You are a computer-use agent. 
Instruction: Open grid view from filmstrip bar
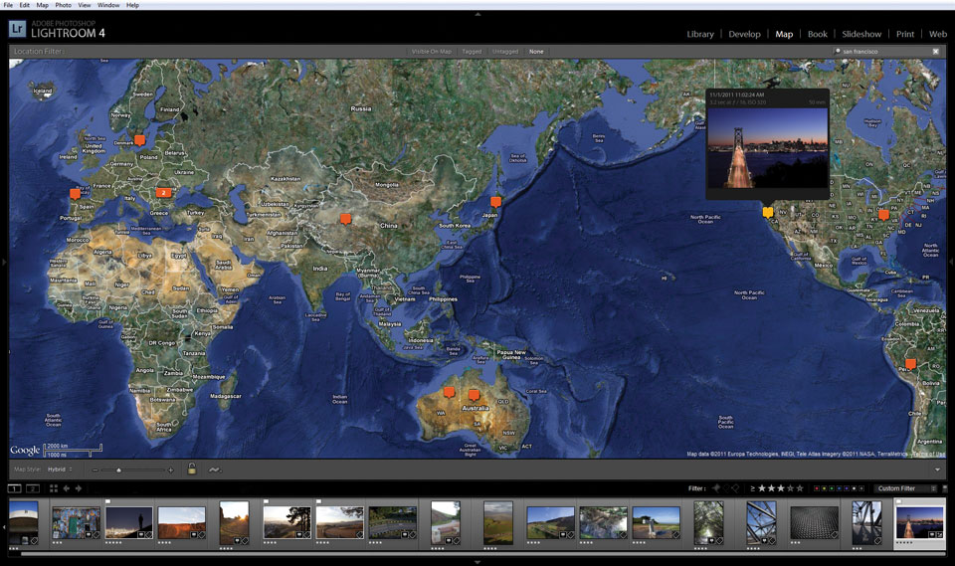pos(54,488)
